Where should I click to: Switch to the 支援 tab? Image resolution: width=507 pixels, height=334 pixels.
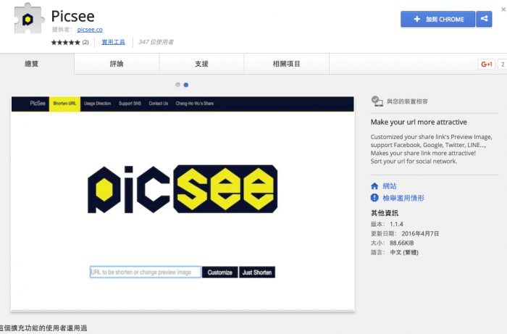(201, 64)
